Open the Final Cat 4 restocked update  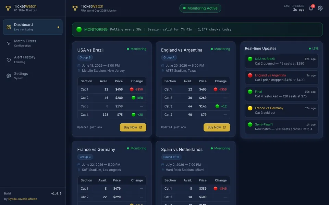point(282,94)
